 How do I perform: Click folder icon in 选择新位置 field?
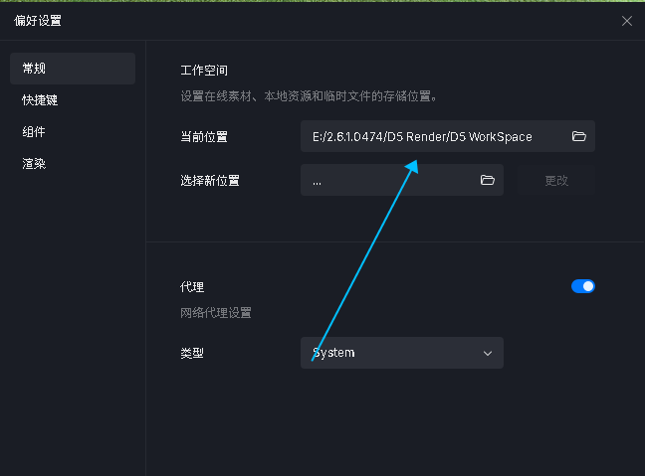(x=488, y=180)
